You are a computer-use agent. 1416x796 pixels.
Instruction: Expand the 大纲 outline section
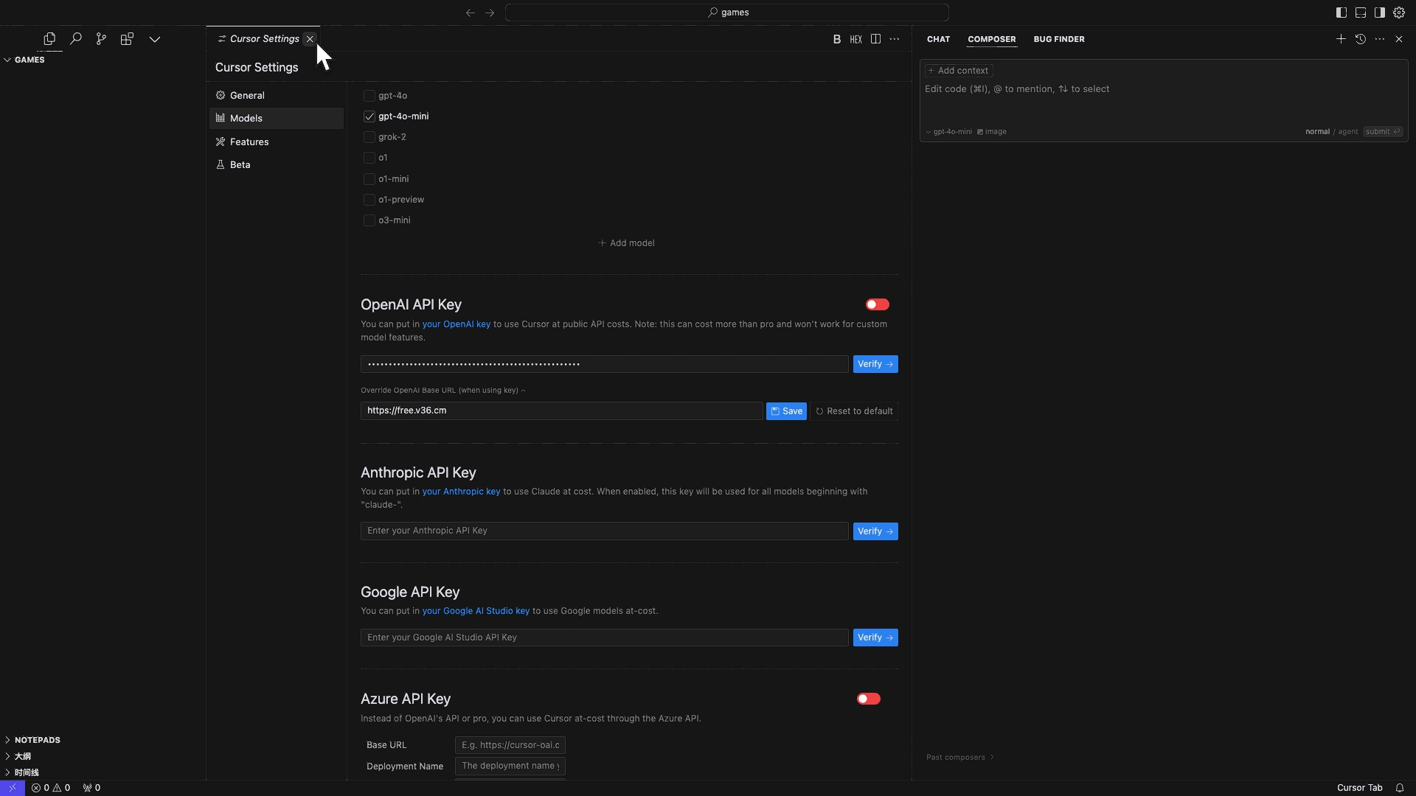(103, 756)
